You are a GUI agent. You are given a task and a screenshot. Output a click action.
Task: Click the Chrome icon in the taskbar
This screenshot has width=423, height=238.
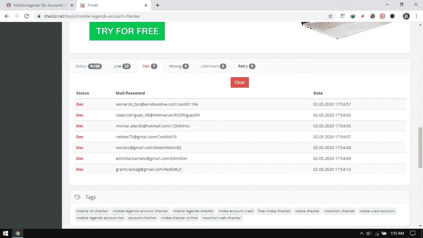(18, 233)
